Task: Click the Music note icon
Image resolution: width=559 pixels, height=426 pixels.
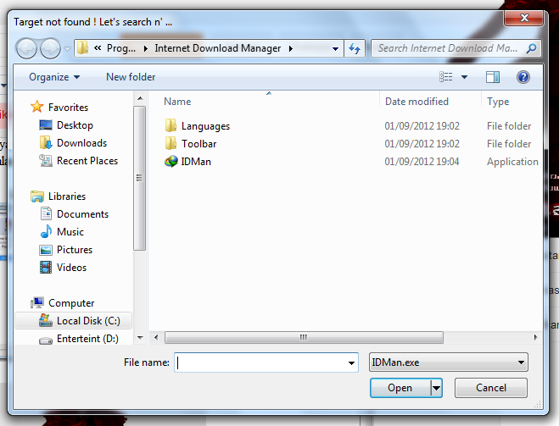Action: click(x=46, y=231)
